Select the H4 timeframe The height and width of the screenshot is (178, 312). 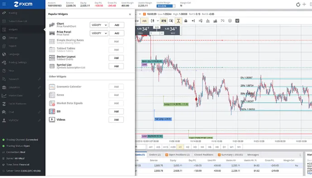pyautogui.click(x=202, y=147)
